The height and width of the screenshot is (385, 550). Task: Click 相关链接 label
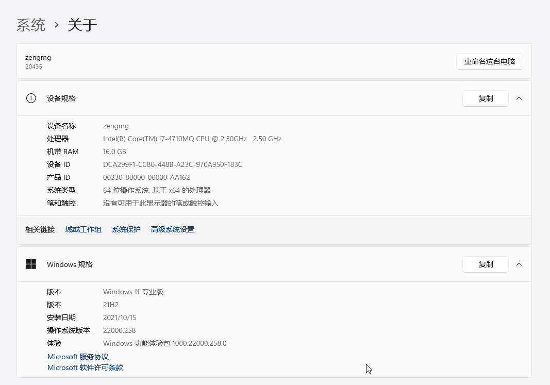(40, 230)
